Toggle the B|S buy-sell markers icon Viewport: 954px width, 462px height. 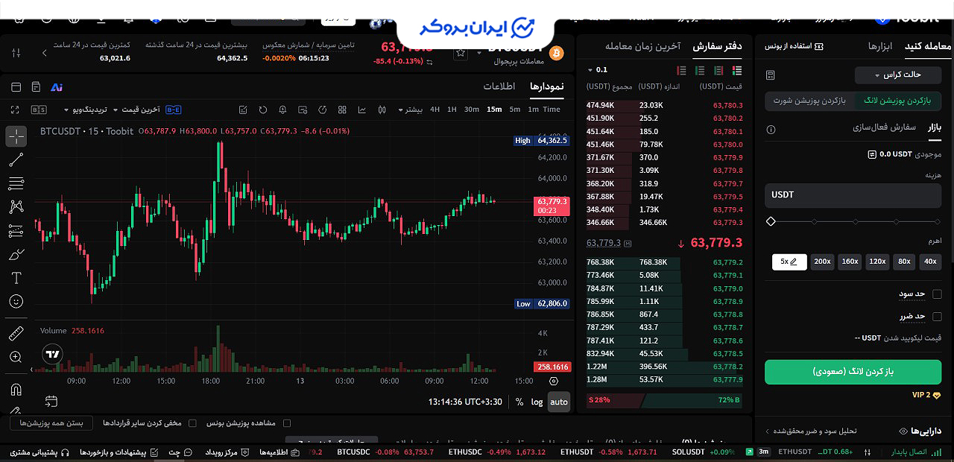point(39,110)
